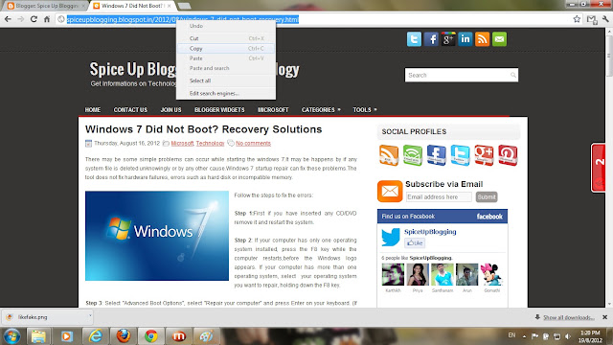The height and width of the screenshot is (345, 613).
Task: Select Cut in the context menu
Action: 226,38
